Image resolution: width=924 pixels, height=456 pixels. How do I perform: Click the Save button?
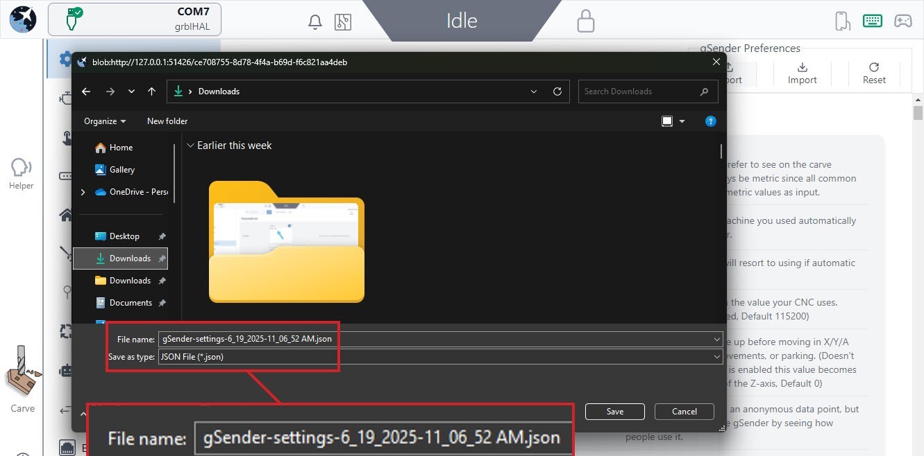pyautogui.click(x=614, y=412)
